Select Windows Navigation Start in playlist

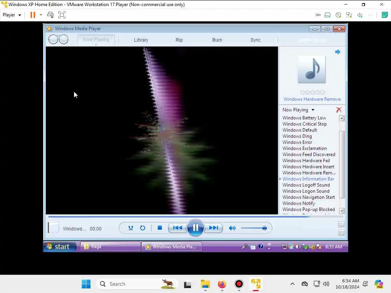tap(309, 197)
